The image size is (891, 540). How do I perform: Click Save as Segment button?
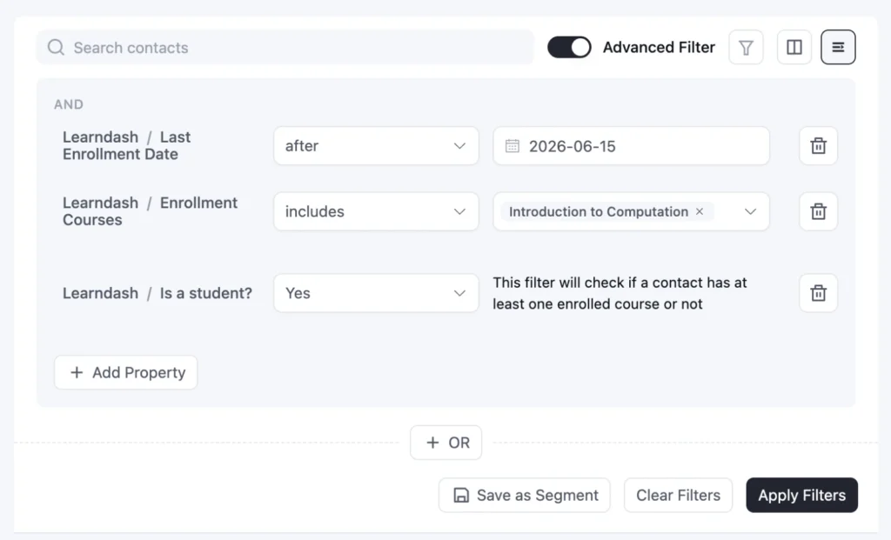[525, 495]
